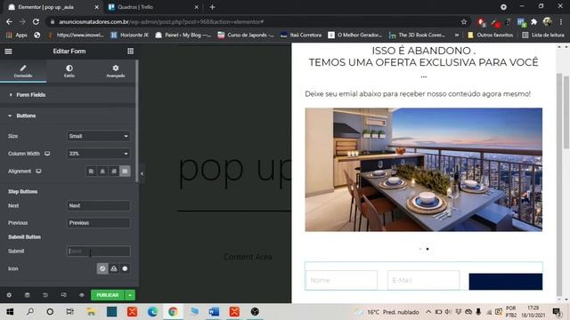
Task: Open the button Size dropdown
Action: click(x=99, y=136)
